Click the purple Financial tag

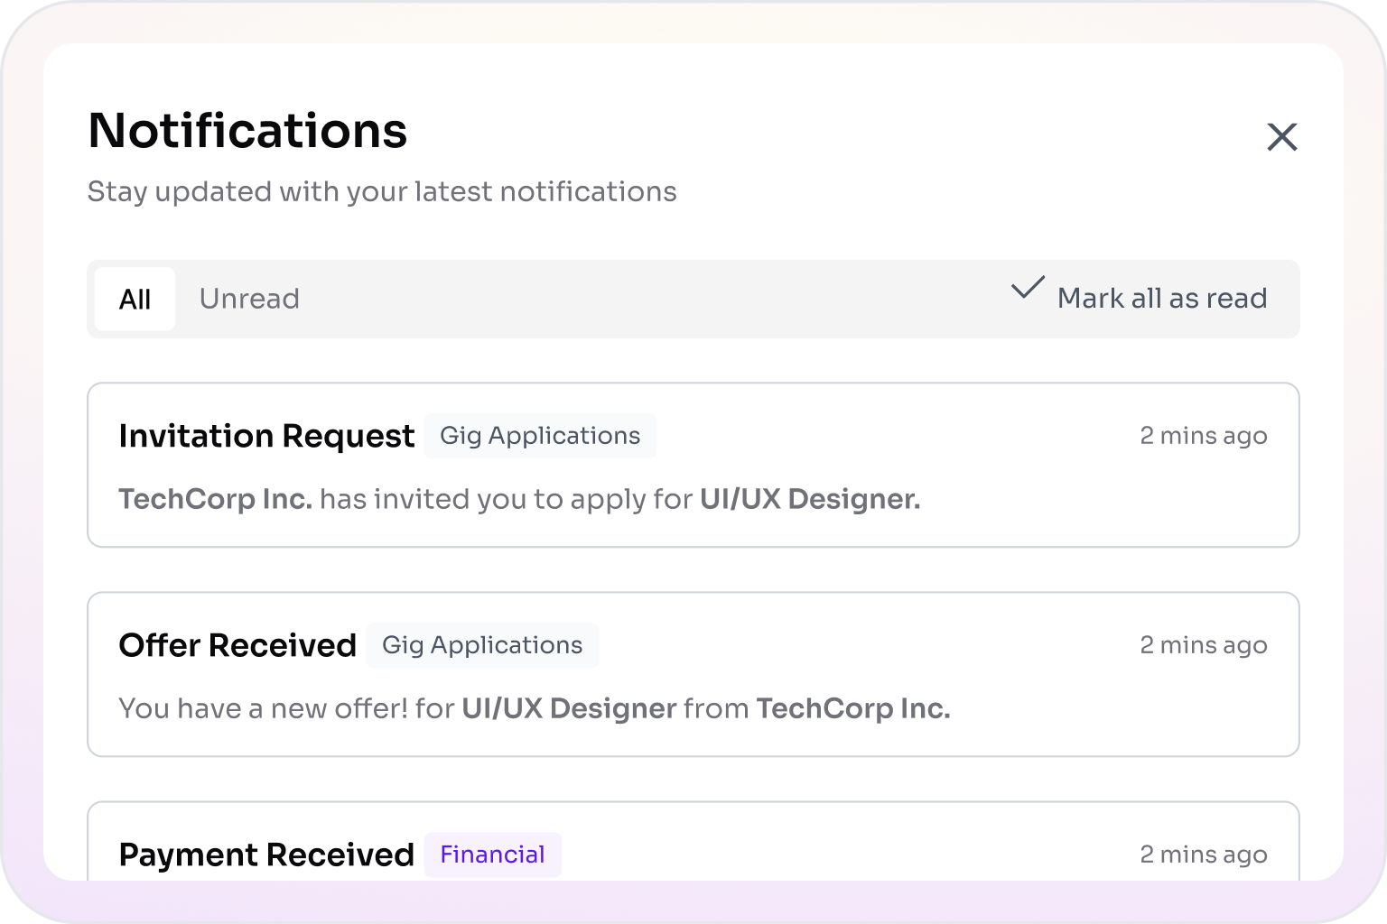pos(492,855)
